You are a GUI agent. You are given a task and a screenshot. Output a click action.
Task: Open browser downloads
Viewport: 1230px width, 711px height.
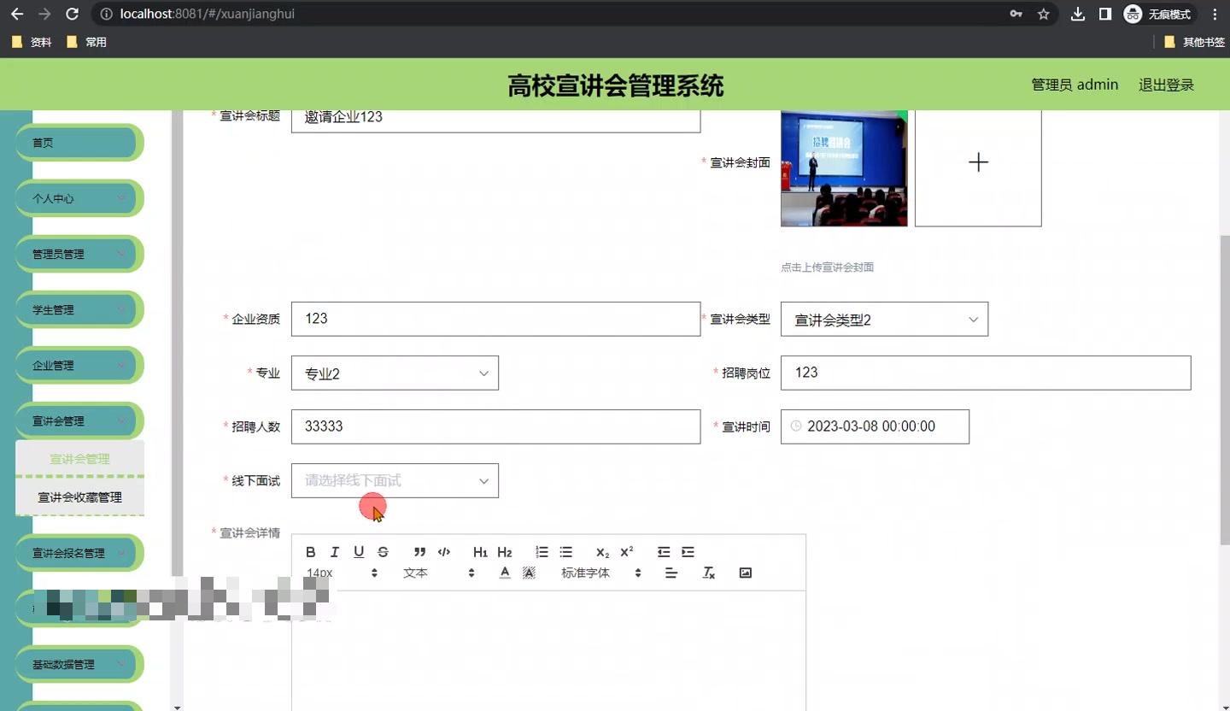(x=1078, y=14)
